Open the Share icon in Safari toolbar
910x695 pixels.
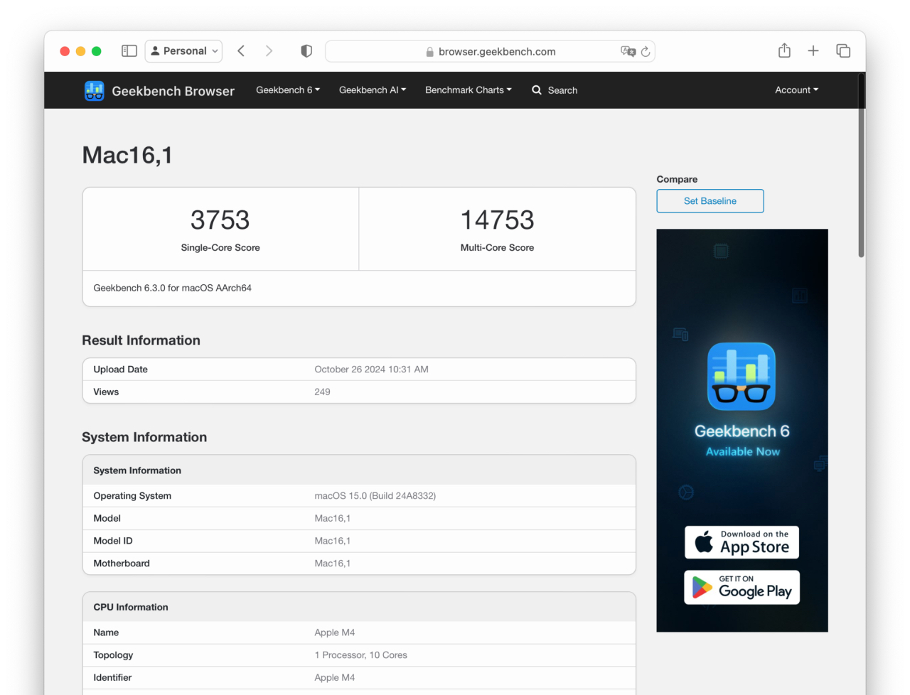pyautogui.click(x=784, y=50)
